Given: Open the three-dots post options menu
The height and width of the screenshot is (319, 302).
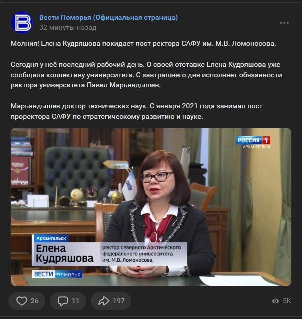Looking at the screenshot, I should point(284,23).
